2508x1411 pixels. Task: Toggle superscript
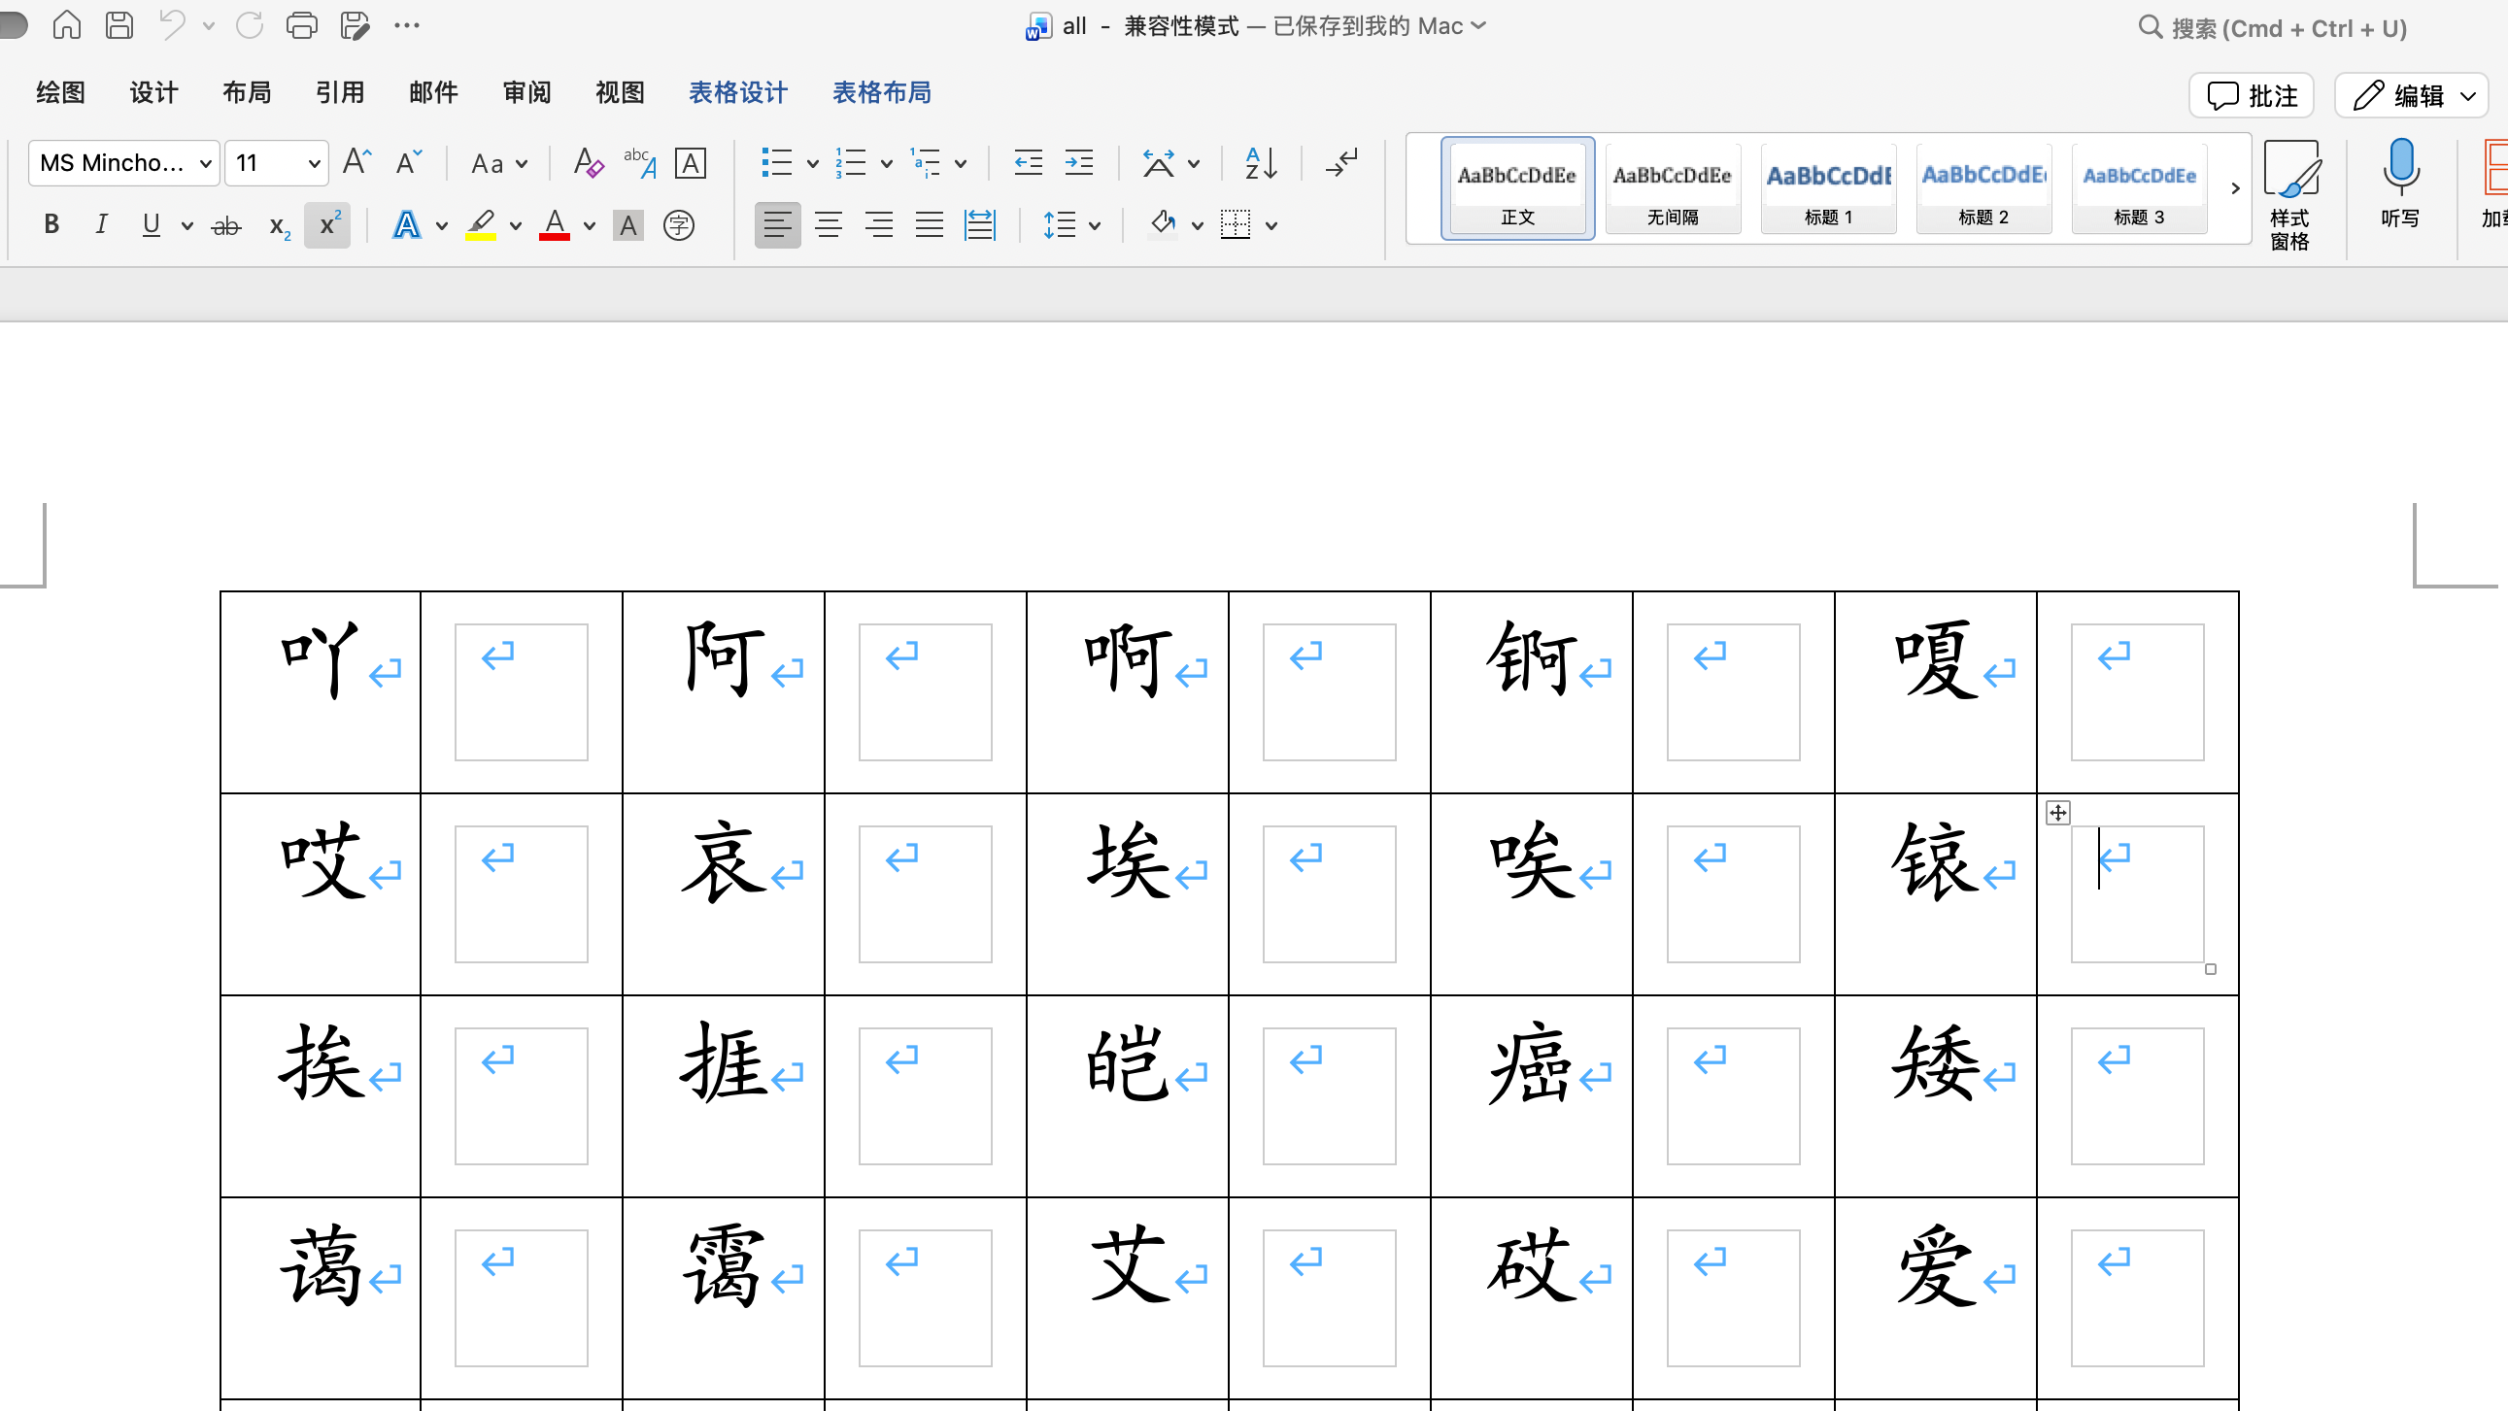[328, 224]
